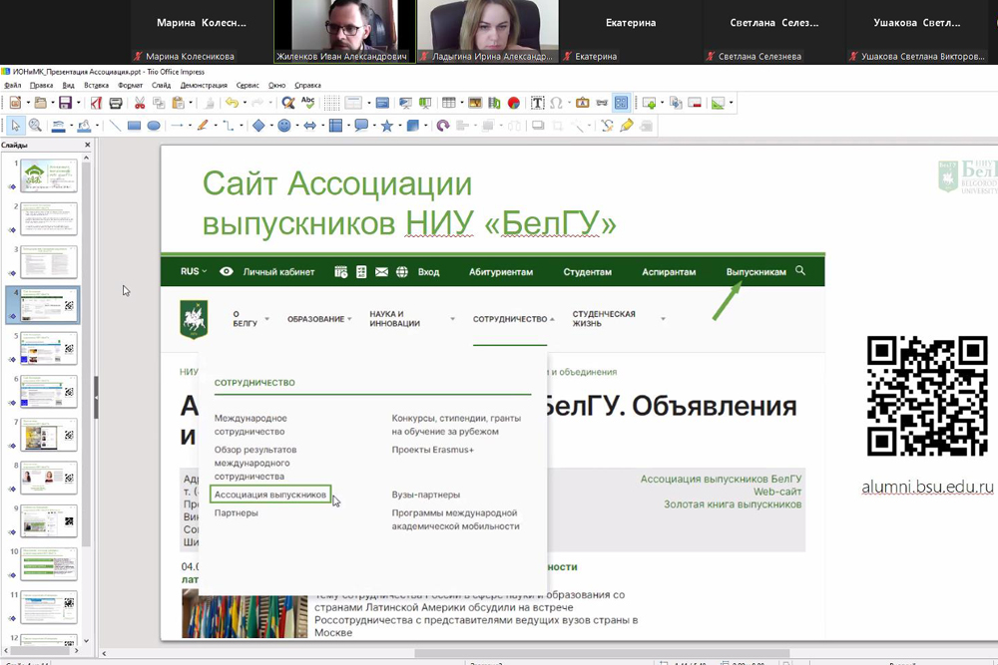The image size is (998, 665).
Task: Select the Zoom magnifier tool
Action: click(x=35, y=126)
